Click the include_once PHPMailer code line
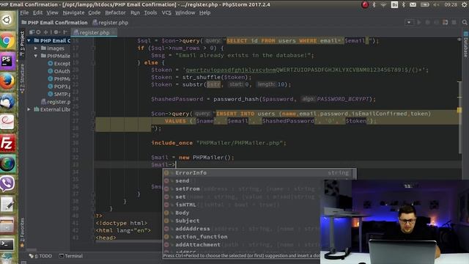Viewport: 469px width, 264px height. (218, 143)
